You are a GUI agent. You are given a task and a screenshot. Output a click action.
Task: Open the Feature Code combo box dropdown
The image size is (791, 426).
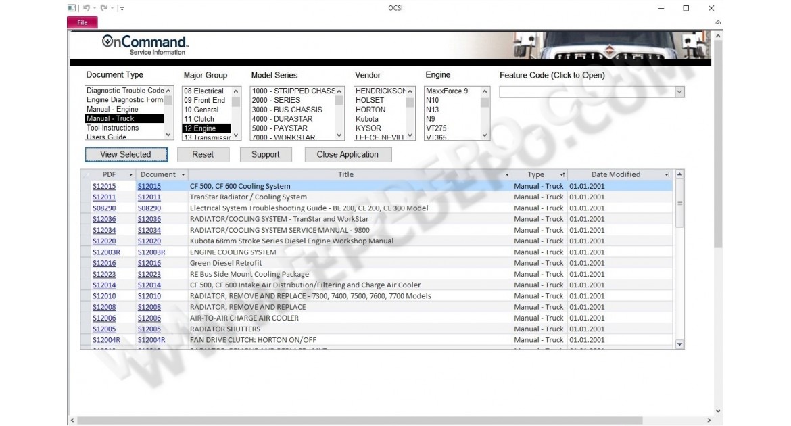tap(679, 92)
